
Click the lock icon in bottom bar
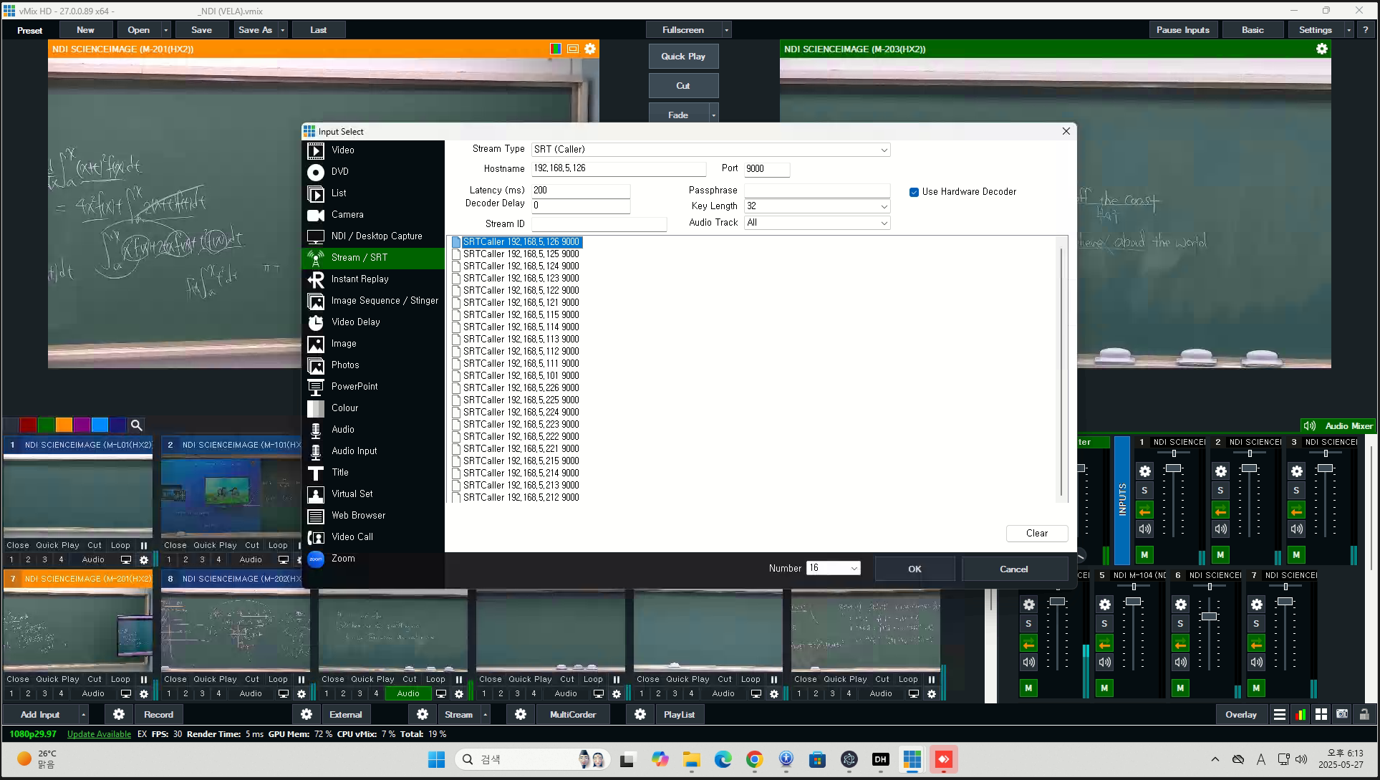[1364, 714]
